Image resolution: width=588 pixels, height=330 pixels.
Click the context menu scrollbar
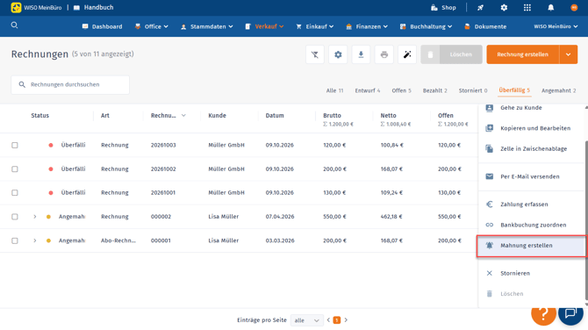pyautogui.click(x=586, y=220)
